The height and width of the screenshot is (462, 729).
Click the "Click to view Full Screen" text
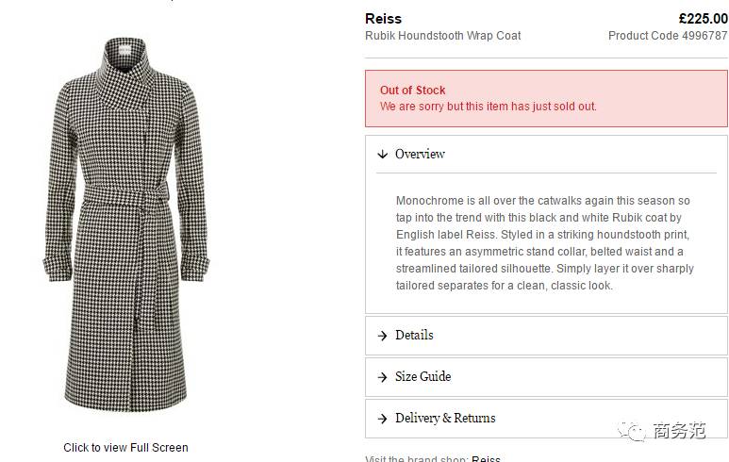125,448
